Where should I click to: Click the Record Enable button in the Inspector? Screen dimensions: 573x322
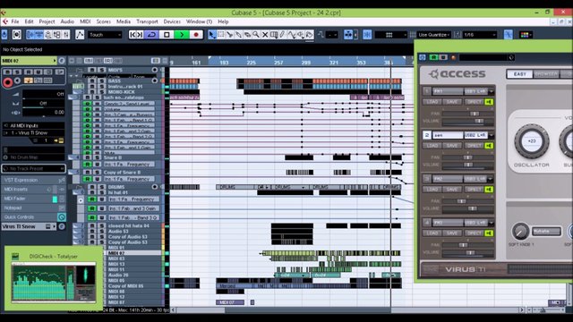(7, 83)
